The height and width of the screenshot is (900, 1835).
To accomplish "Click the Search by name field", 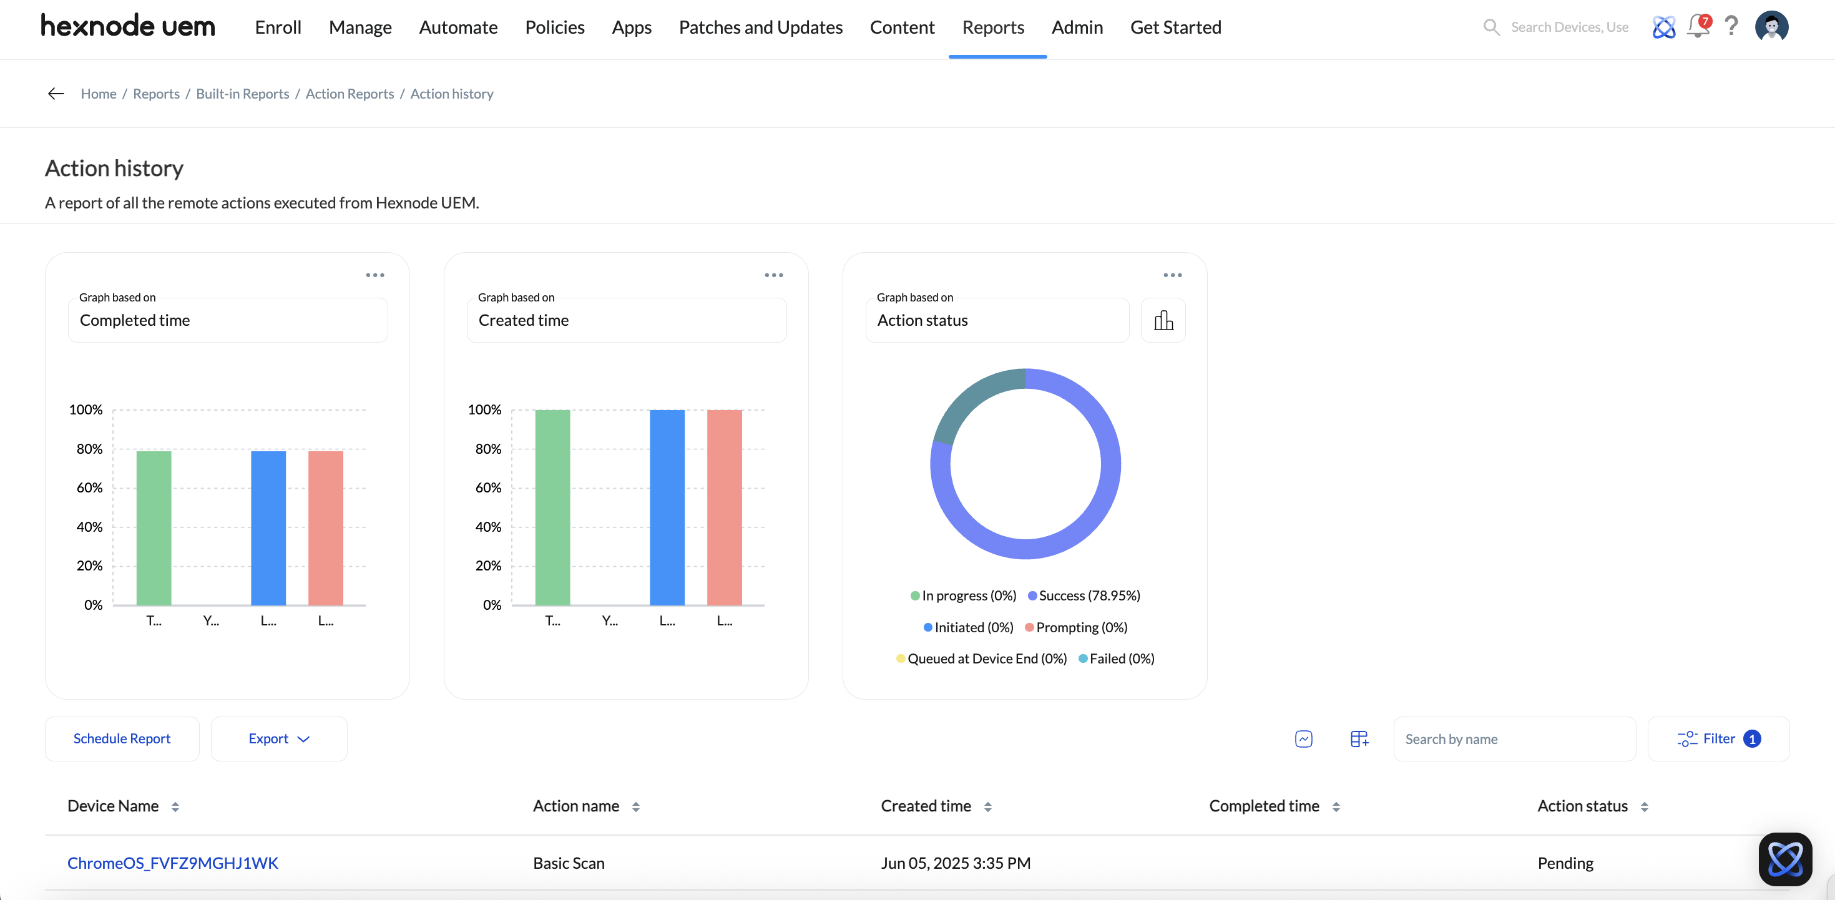I will 1514,739.
